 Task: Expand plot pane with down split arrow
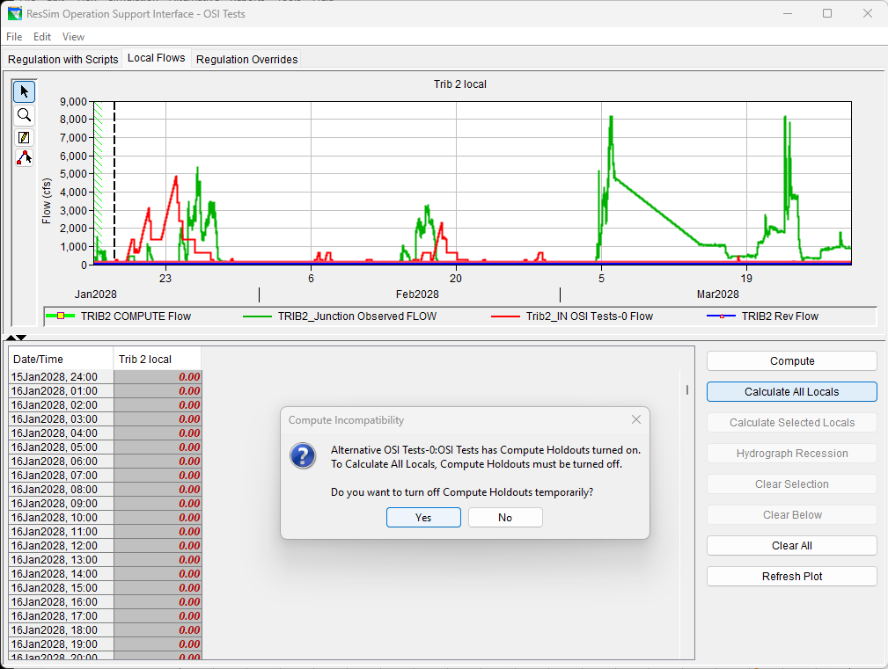click(x=21, y=338)
